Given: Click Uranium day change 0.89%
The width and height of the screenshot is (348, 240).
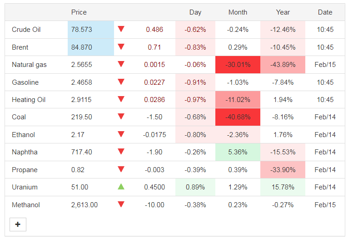Looking at the screenshot, I should [x=195, y=187].
